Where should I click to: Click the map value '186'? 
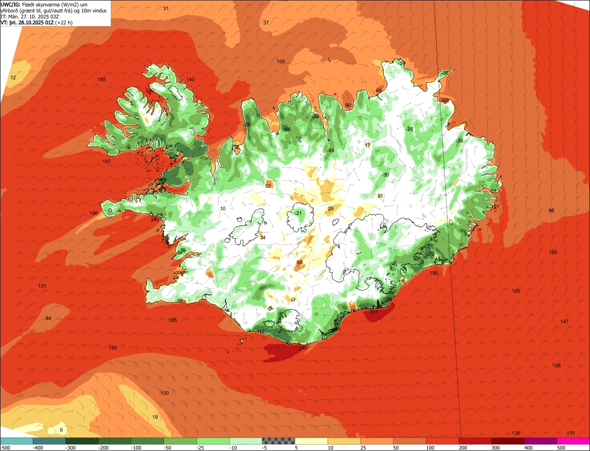coord(434,273)
